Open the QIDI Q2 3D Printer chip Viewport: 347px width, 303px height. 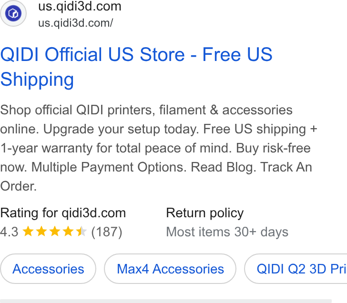(296, 269)
